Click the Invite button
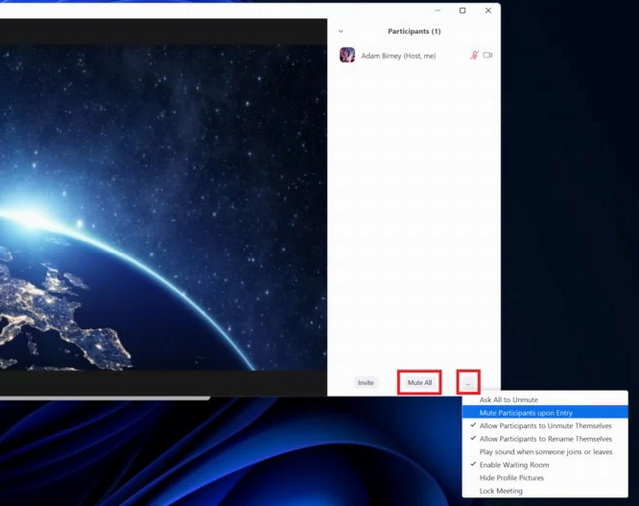 pyautogui.click(x=366, y=383)
